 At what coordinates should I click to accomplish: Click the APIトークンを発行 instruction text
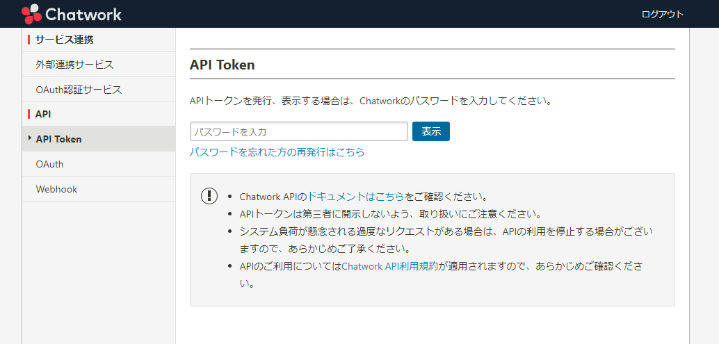[371, 101]
